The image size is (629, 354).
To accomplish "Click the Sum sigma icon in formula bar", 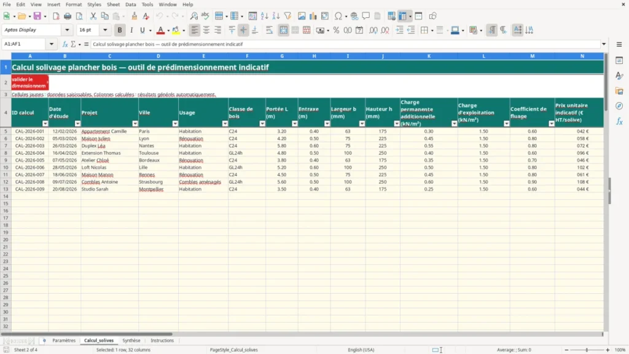I will (73, 44).
